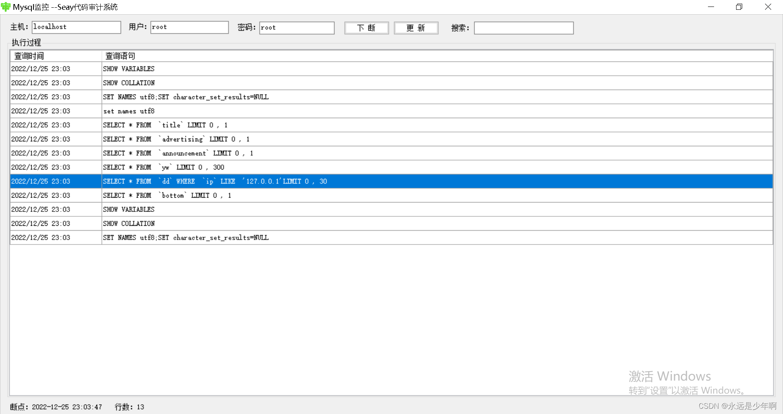This screenshot has height=414, width=783.
Task: Minimize the Mysql监控 window
Action: [x=711, y=7]
